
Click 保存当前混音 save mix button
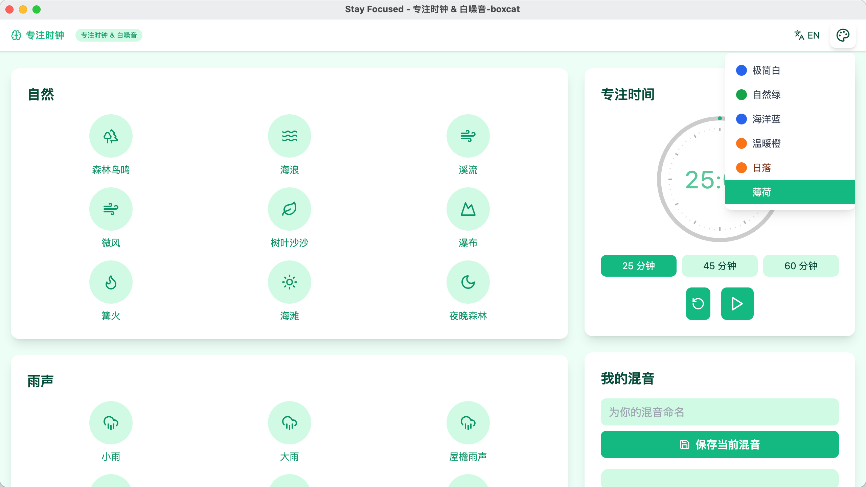point(720,444)
